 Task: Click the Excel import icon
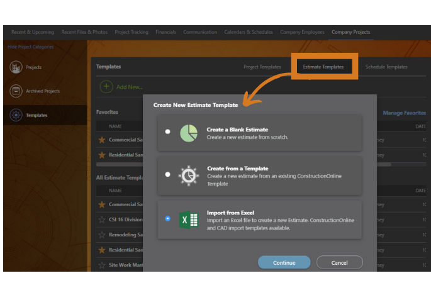pyautogui.click(x=189, y=219)
